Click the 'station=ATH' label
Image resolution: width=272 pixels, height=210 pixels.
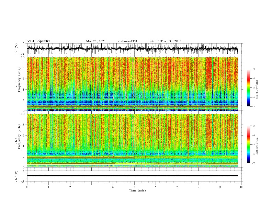click(127, 41)
